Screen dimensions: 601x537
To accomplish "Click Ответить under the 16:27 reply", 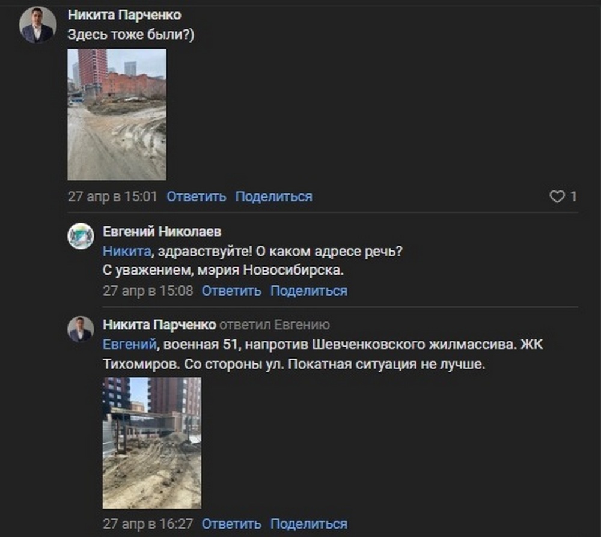I will pos(231,524).
